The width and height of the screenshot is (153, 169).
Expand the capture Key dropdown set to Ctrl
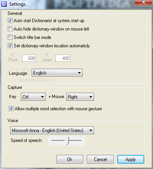[33, 97]
